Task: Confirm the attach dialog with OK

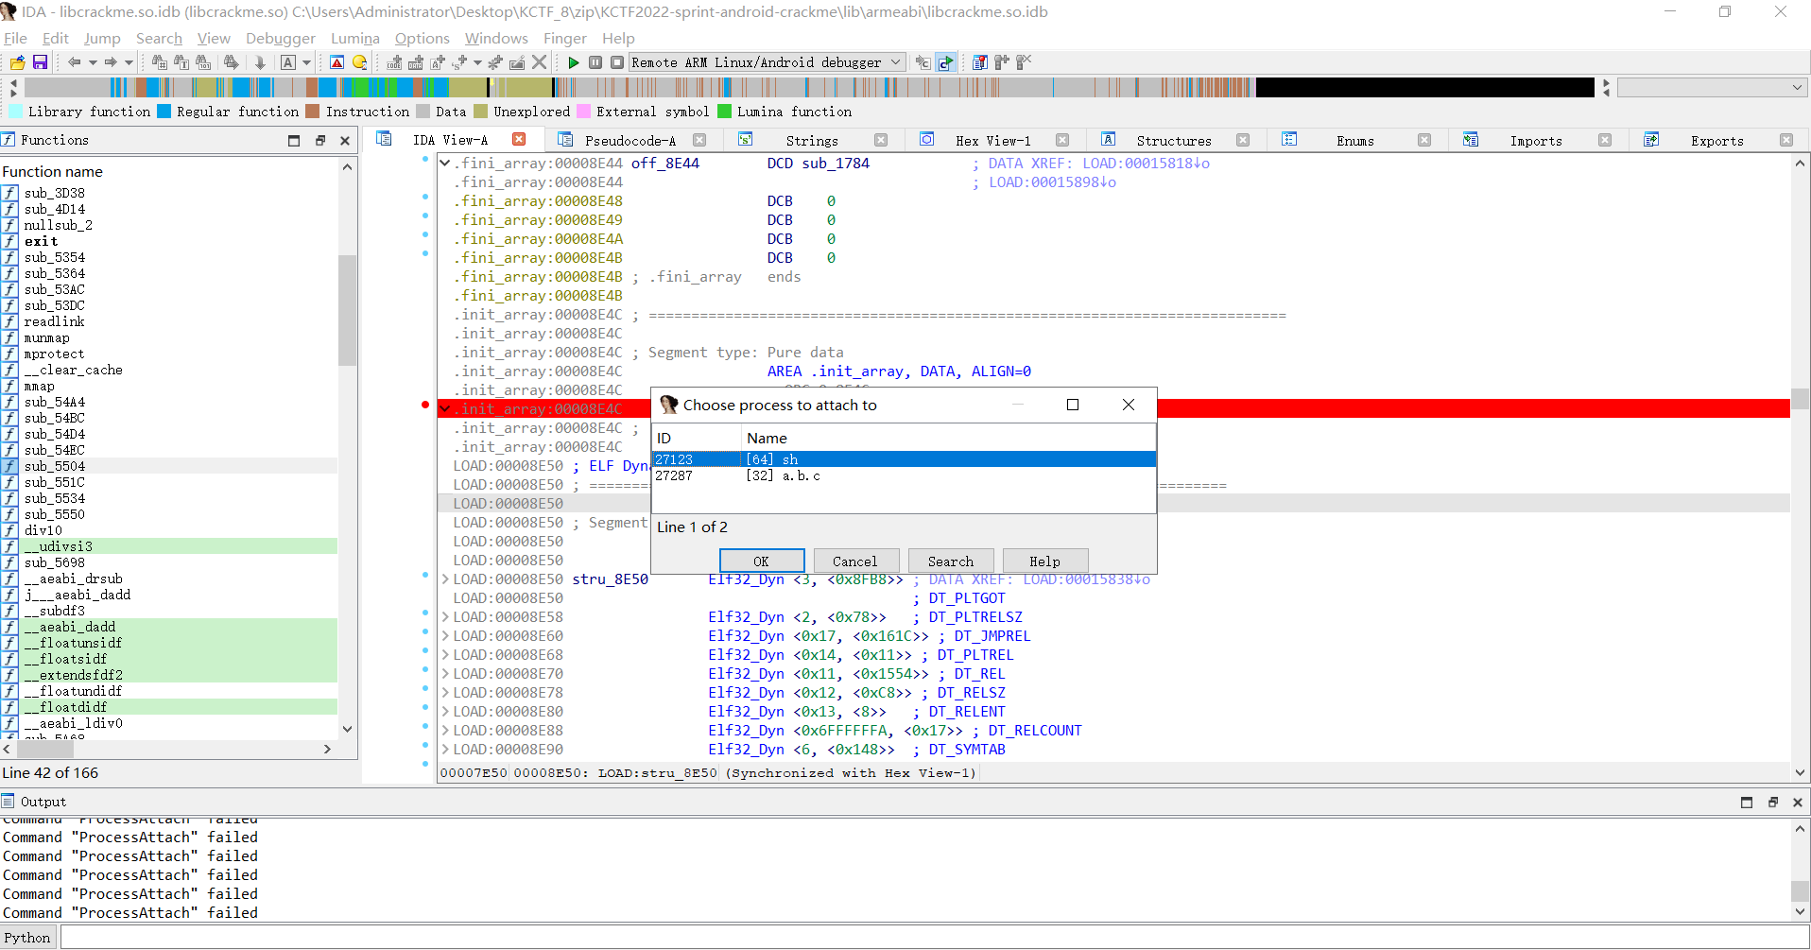Action: (x=762, y=561)
